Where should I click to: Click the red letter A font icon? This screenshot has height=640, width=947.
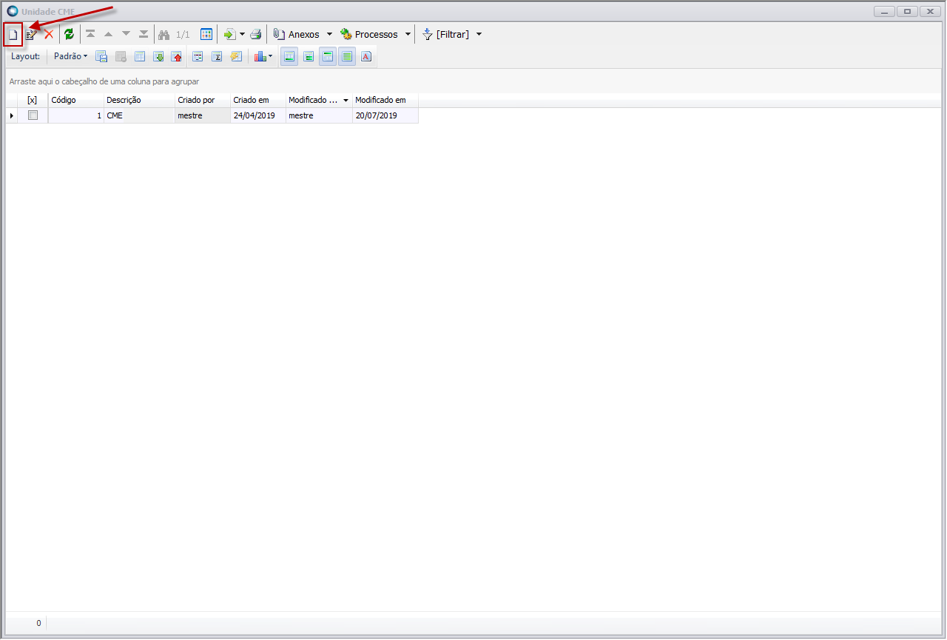pyautogui.click(x=366, y=56)
